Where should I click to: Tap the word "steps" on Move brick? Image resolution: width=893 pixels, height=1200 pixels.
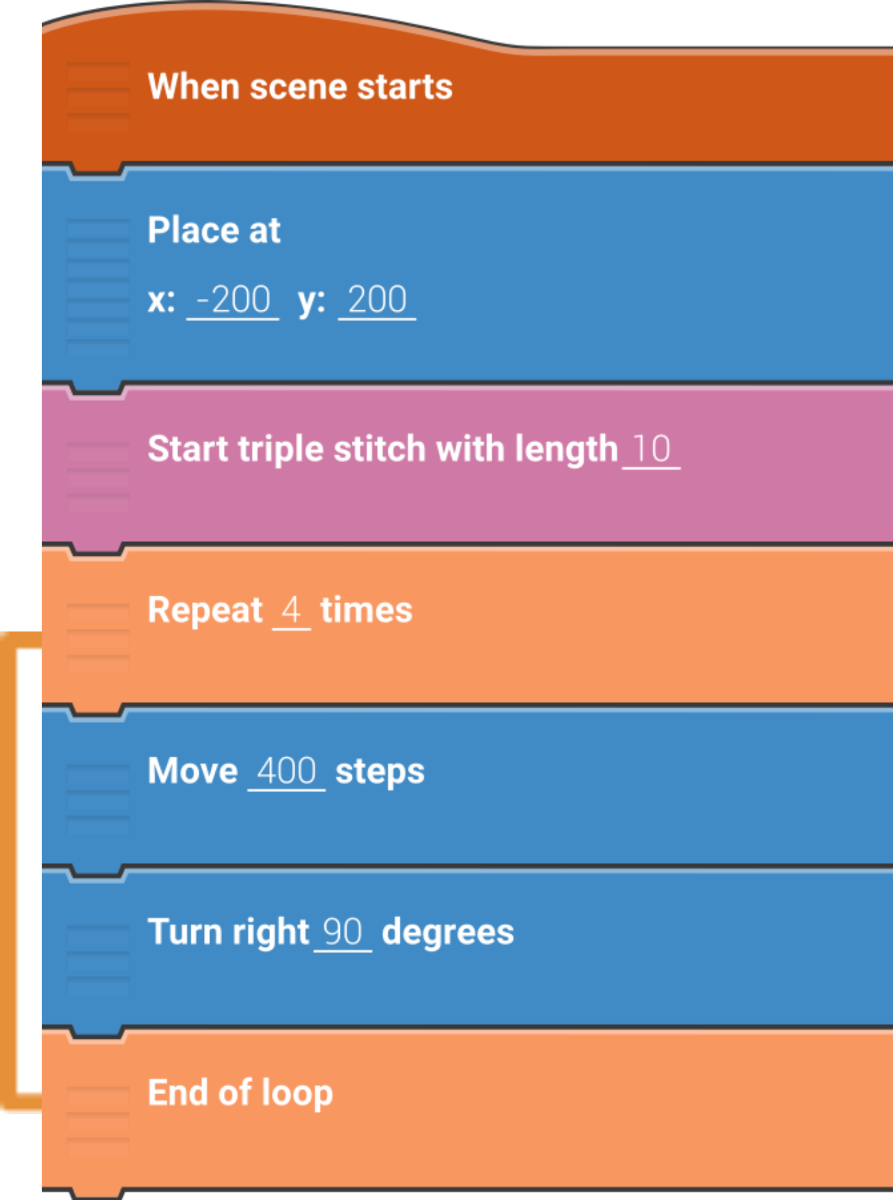tap(379, 771)
